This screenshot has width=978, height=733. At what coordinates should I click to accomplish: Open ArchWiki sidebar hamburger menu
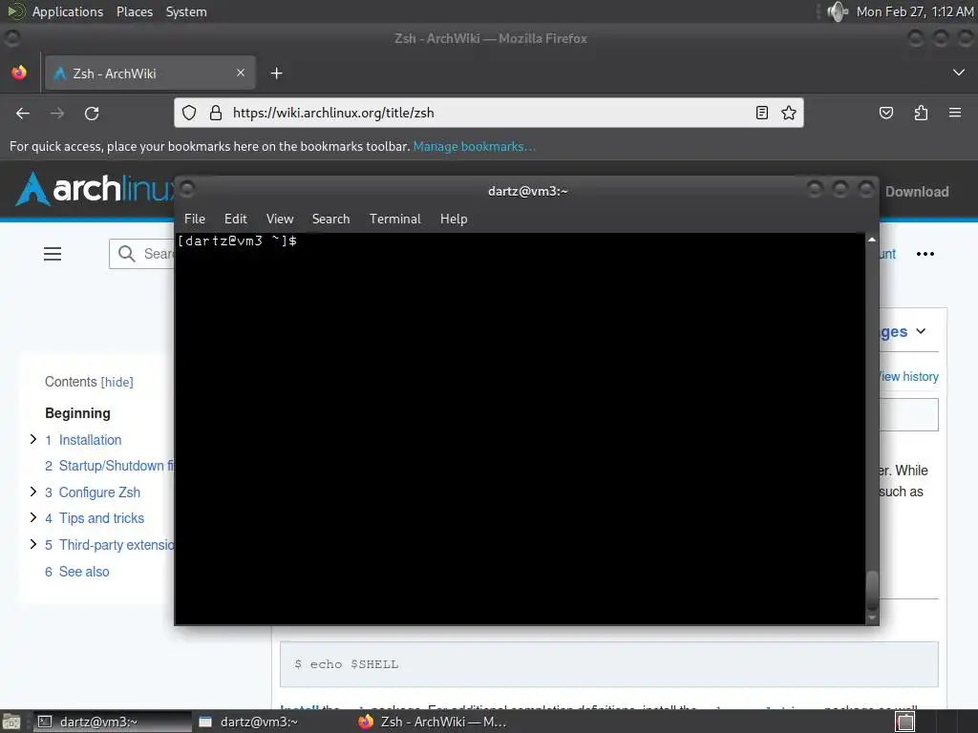(53, 254)
